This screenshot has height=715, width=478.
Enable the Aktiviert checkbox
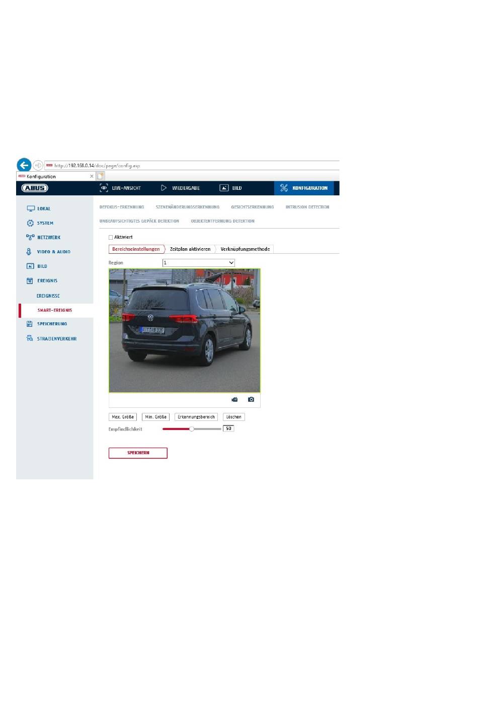[x=111, y=237]
